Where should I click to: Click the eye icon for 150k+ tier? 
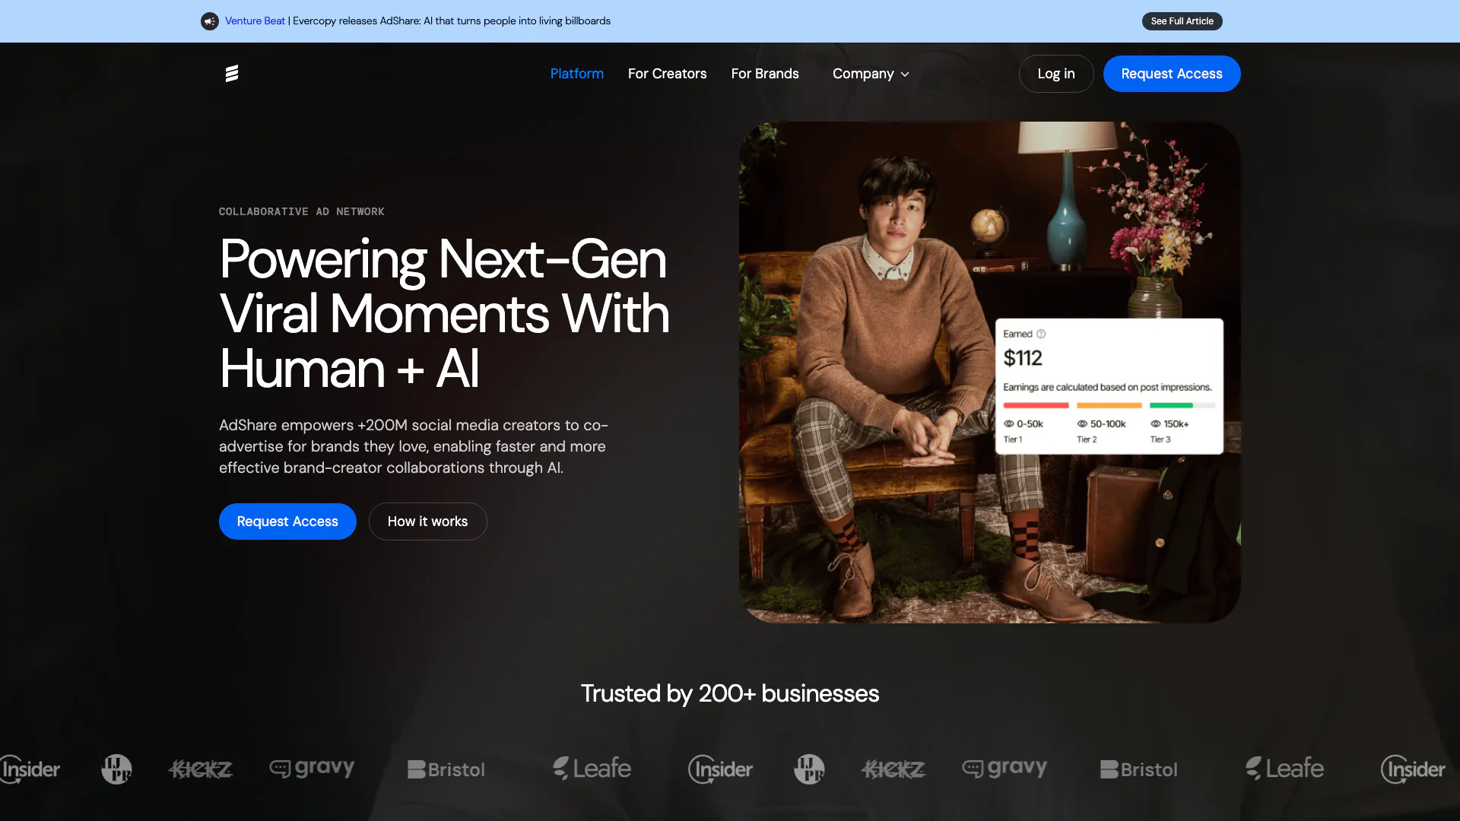(1155, 424)
